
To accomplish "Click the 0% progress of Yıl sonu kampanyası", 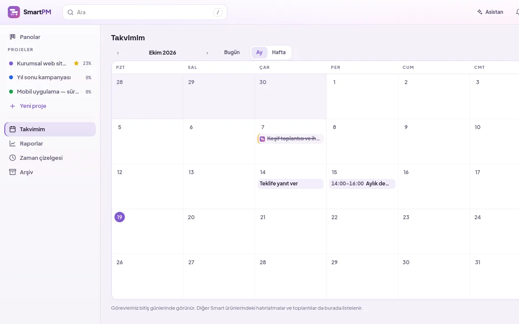I will point(88,78).
